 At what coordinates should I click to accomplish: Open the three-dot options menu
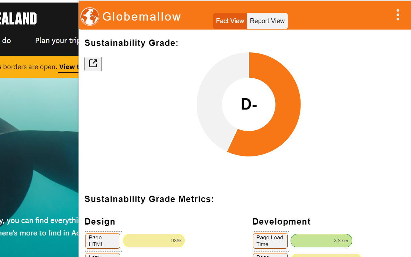[x=398, y=15]
